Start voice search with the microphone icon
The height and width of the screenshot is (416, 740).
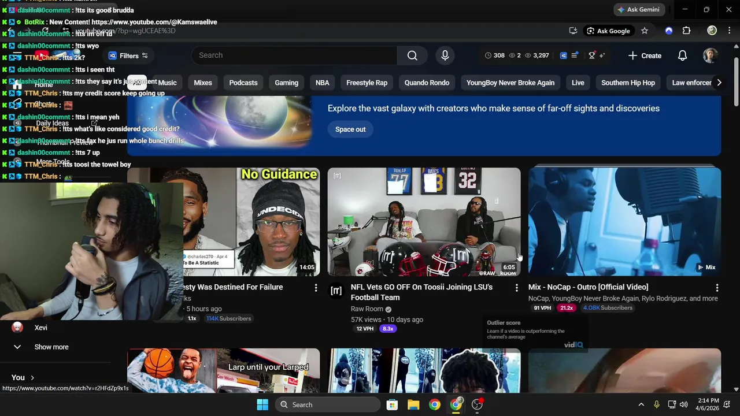pos(445,55)
